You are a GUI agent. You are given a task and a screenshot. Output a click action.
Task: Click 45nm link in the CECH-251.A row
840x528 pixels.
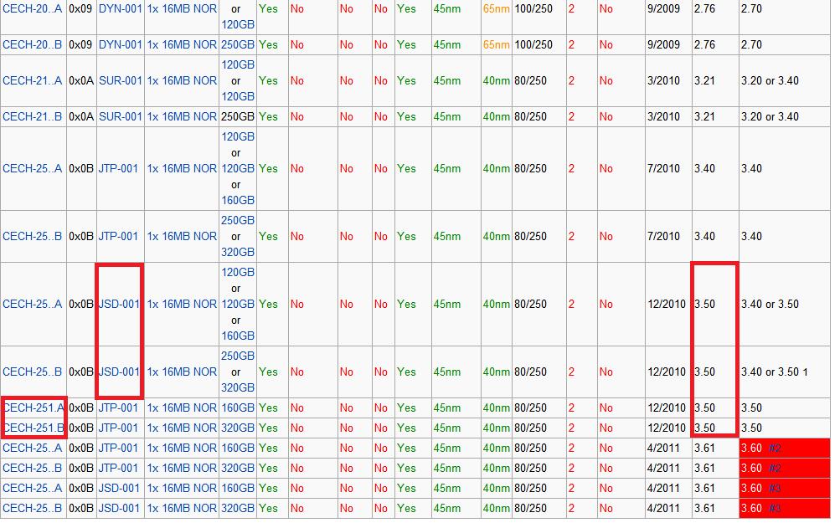point(447,408)
